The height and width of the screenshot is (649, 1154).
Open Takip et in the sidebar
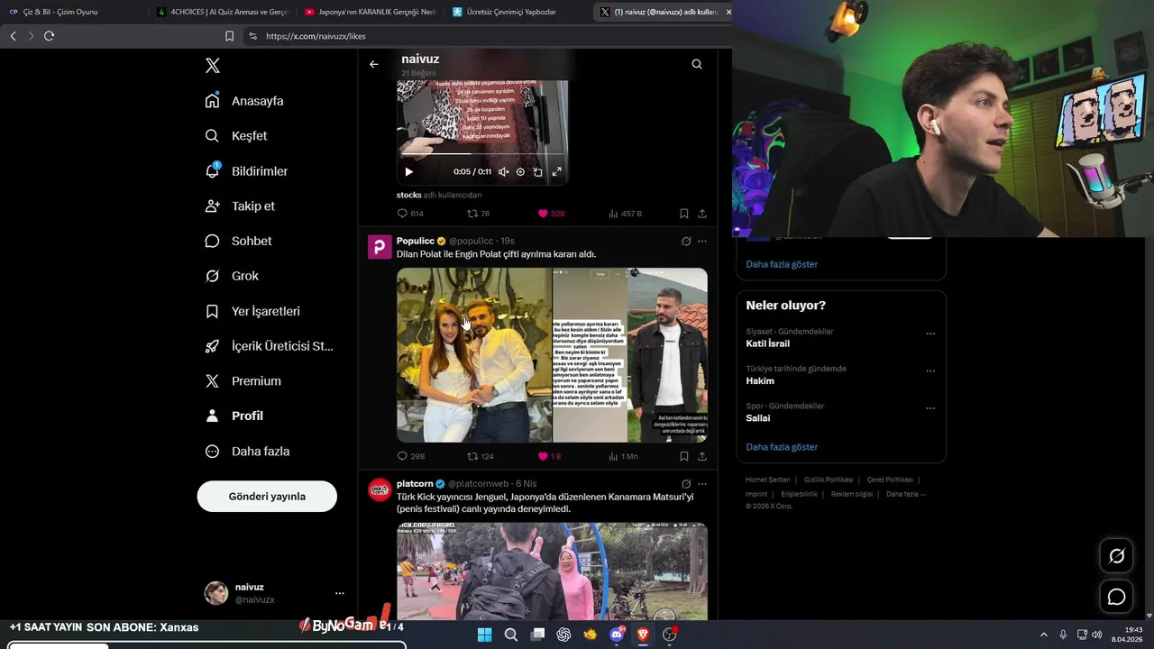point(240,206)
